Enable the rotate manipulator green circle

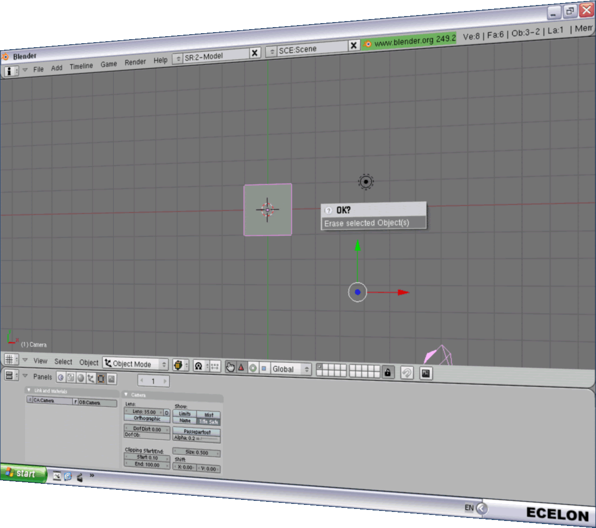[x=253, y=368]
